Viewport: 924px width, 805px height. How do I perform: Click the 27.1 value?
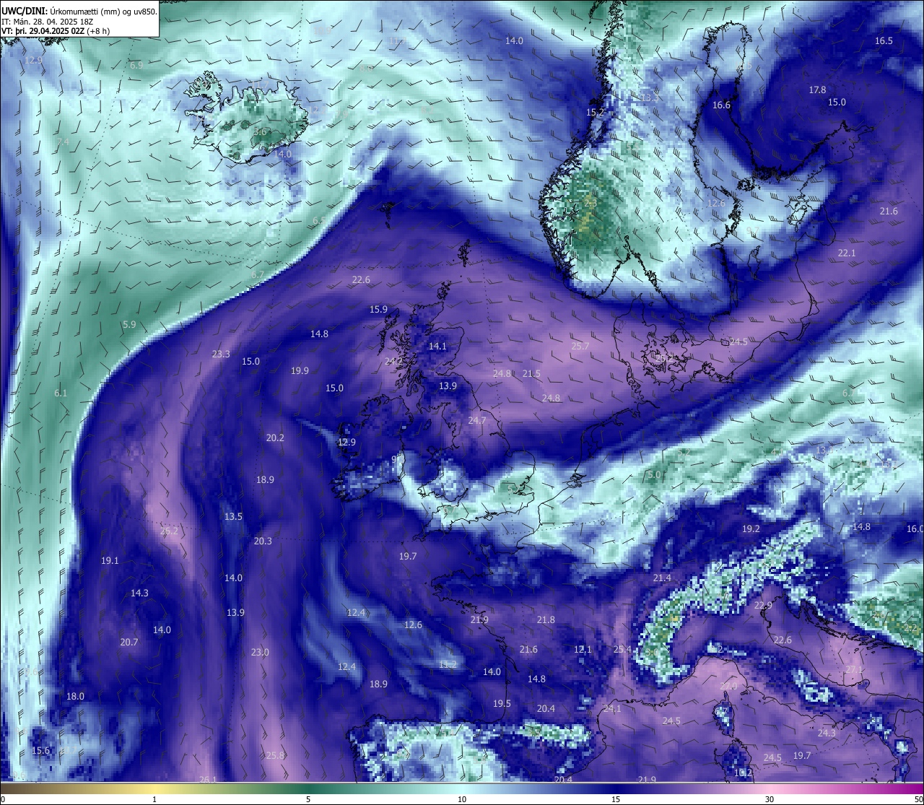[854, 670]
